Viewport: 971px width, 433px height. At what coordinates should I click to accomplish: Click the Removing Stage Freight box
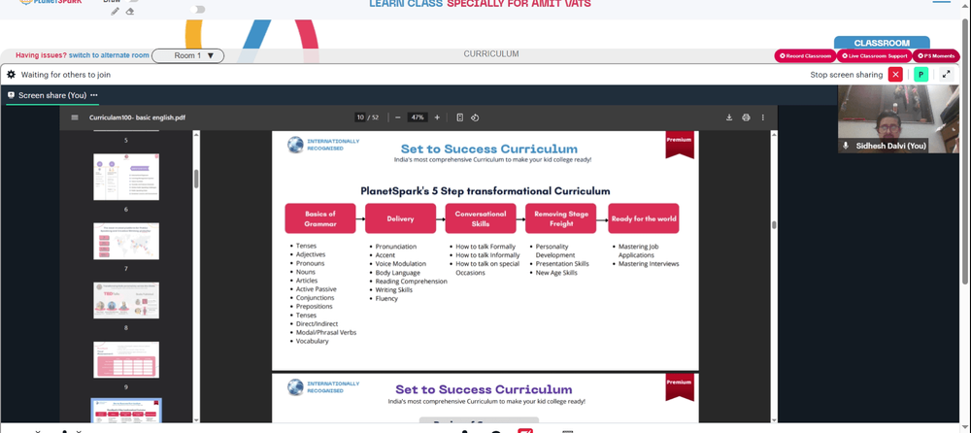pyautogui.click(x=560, y=218)
